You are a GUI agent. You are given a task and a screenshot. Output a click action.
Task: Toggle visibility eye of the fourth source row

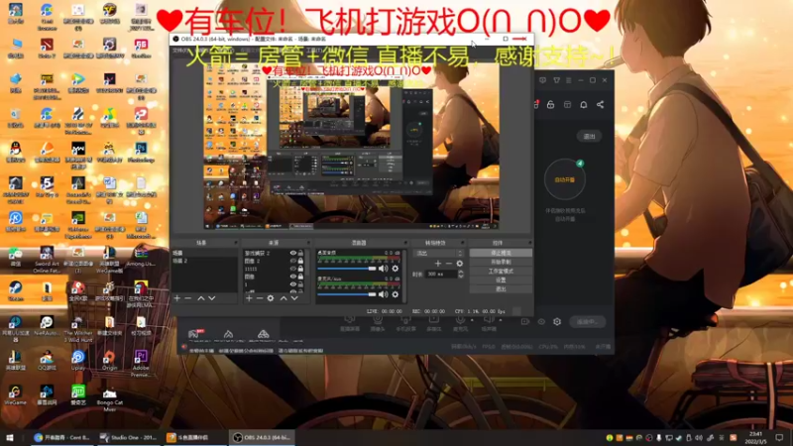coord(292,277)
